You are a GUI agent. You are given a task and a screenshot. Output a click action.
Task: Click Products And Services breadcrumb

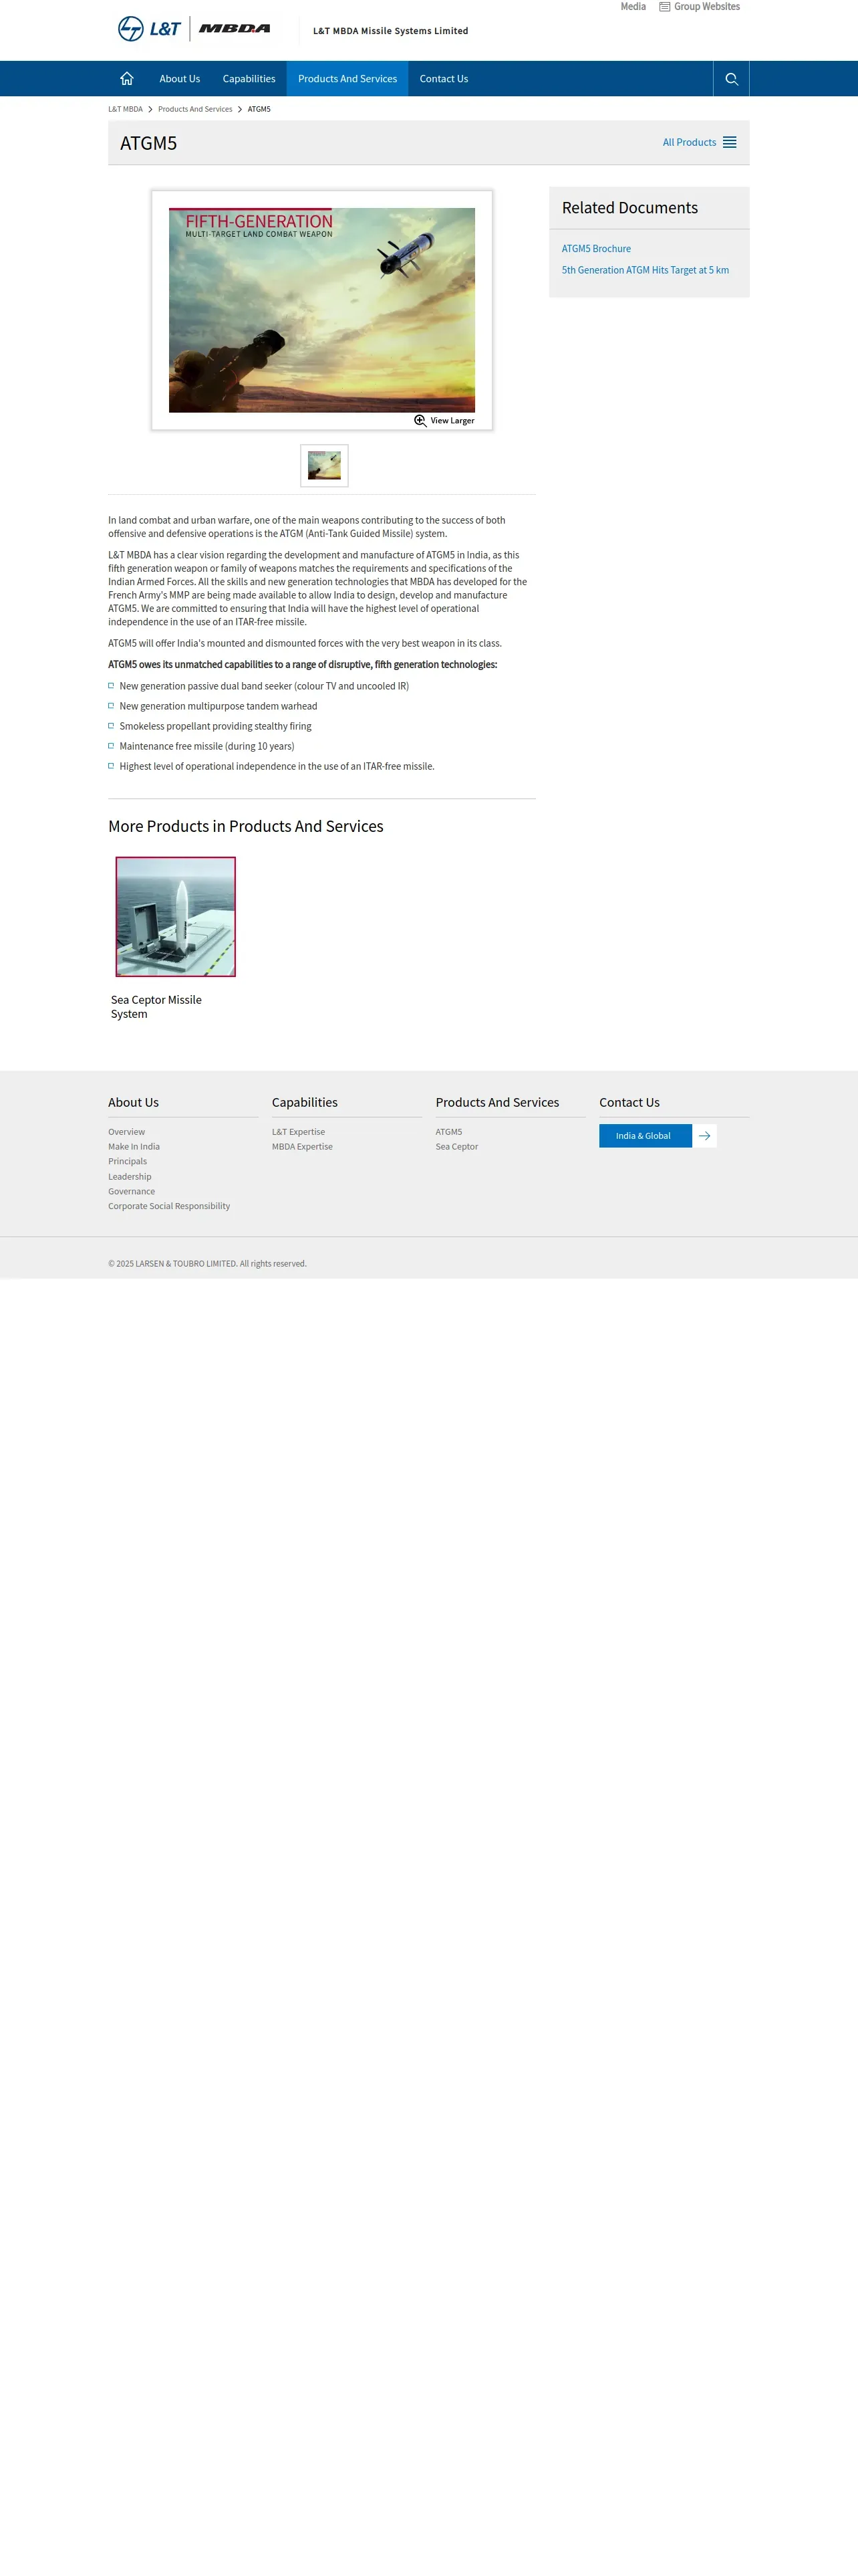point(194,109)
